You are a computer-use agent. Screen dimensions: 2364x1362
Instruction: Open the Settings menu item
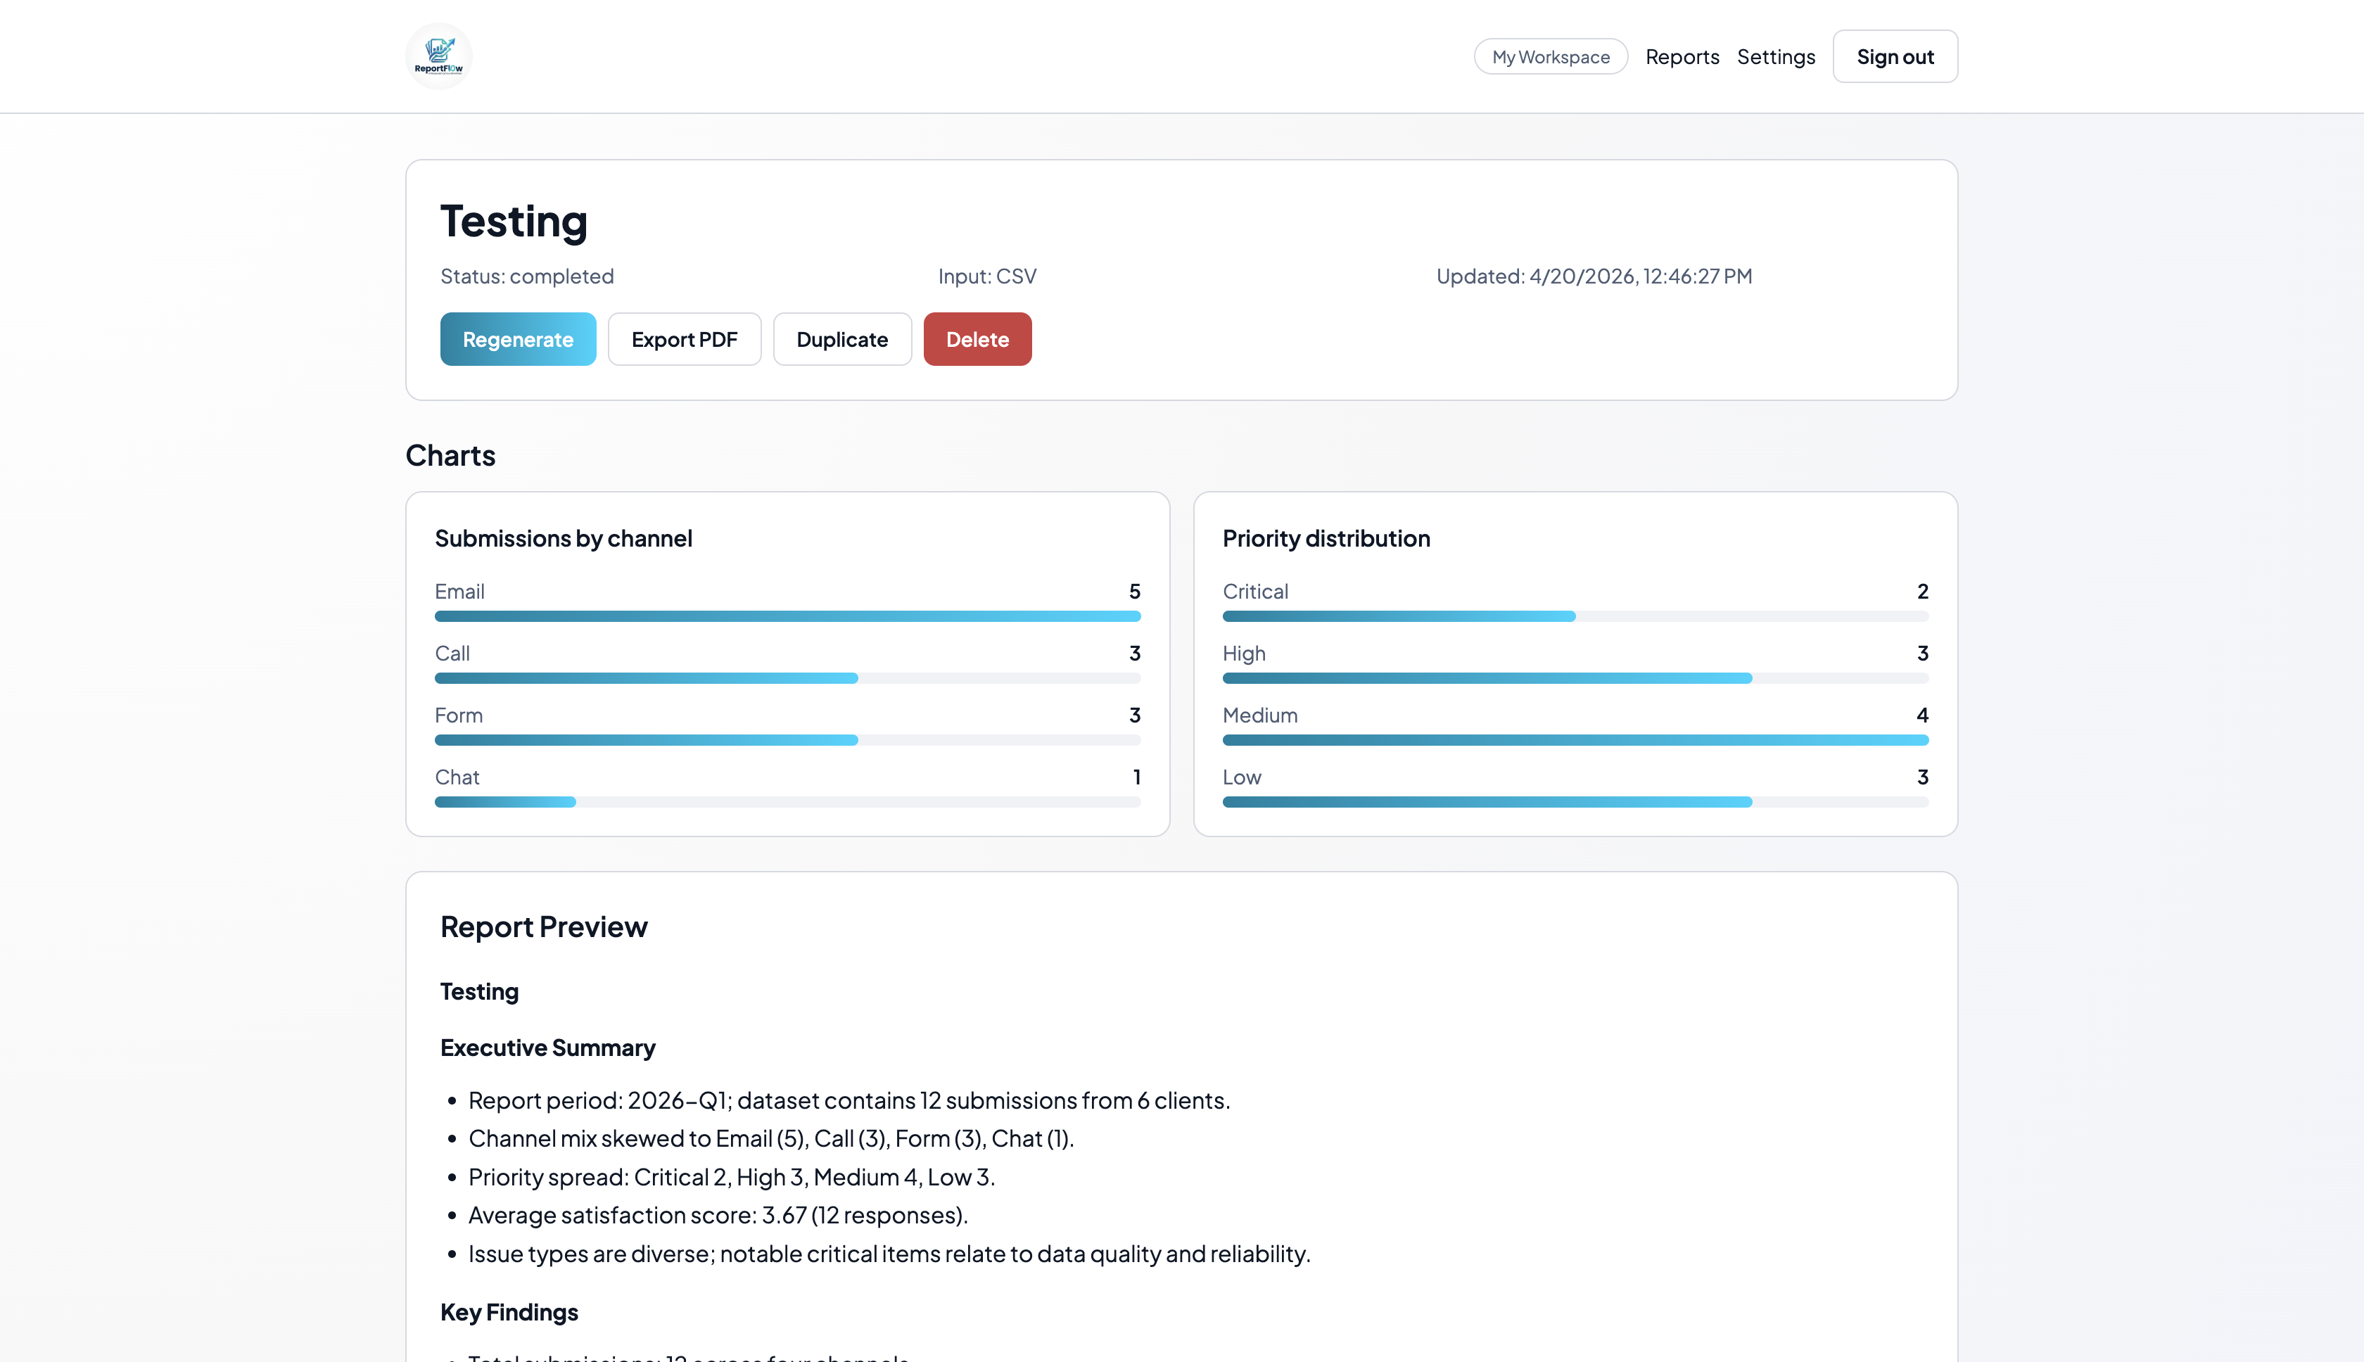click(x=1774, y=57)
